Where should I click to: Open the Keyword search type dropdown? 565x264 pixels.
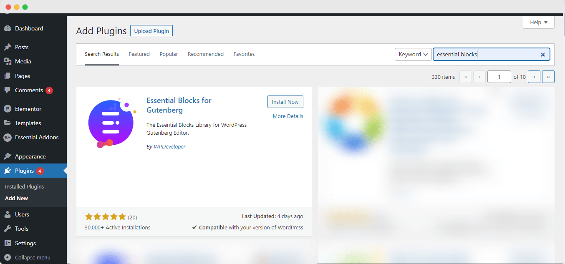tap(413, 54)
